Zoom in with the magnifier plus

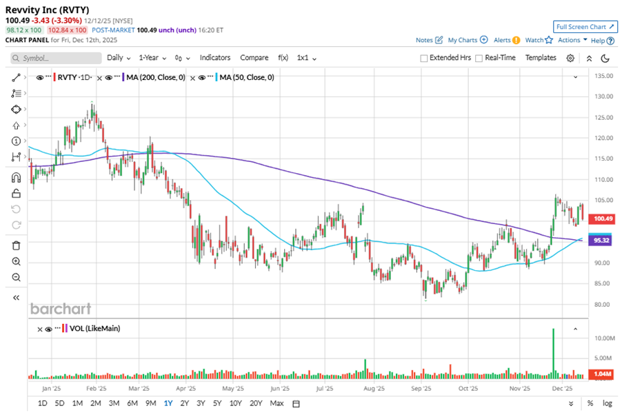[16, 261]
